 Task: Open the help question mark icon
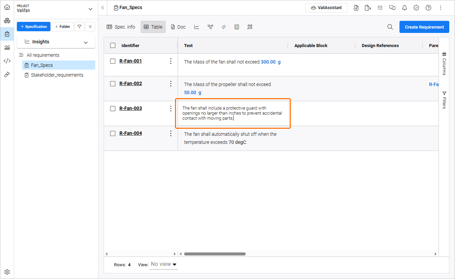(x=428, y=8)
